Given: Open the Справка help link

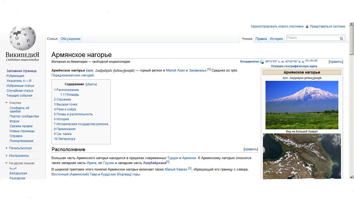Looking at the screenshot, I should pyautogui.click(x=16, y=136).
